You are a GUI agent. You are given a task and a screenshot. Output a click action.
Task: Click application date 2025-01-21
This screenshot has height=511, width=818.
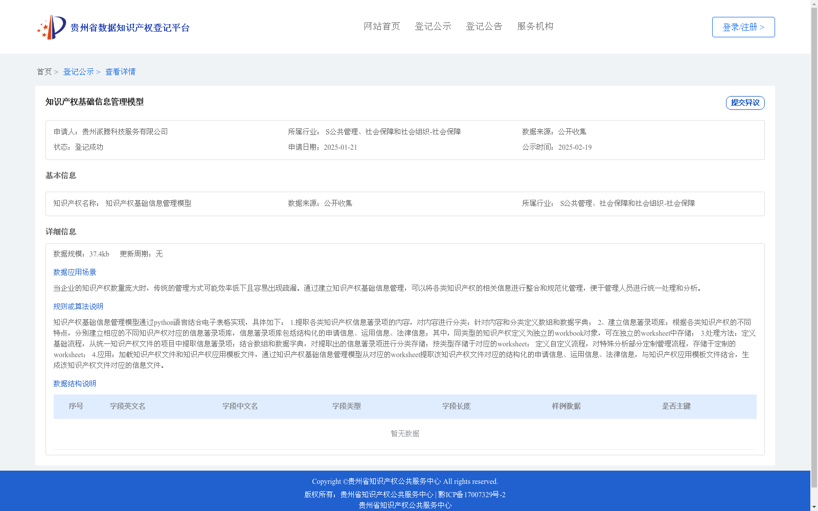click(340, 147)
